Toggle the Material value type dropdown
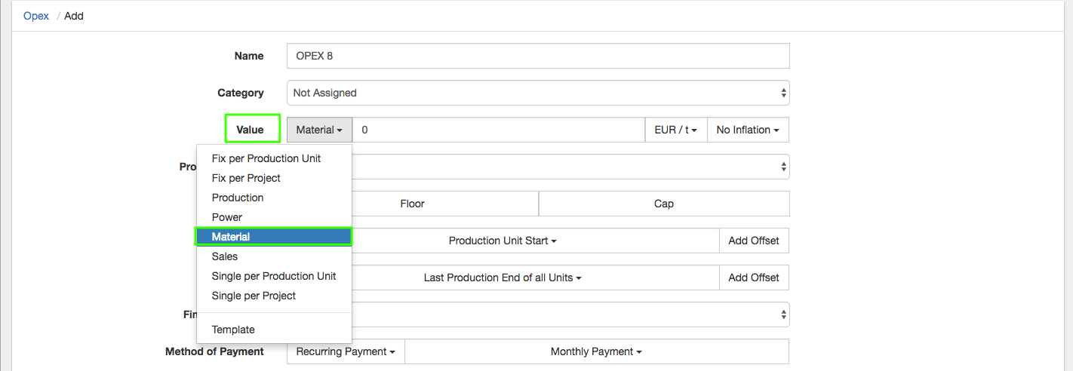 318,130
